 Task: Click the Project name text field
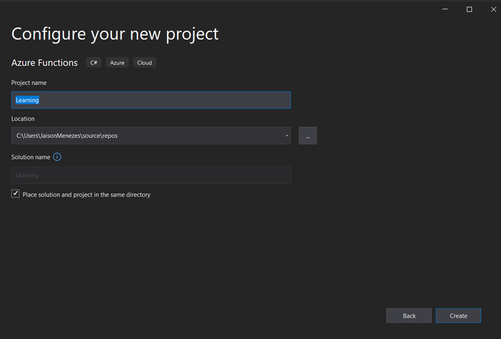pyautogui.click(x=151, y=100)
